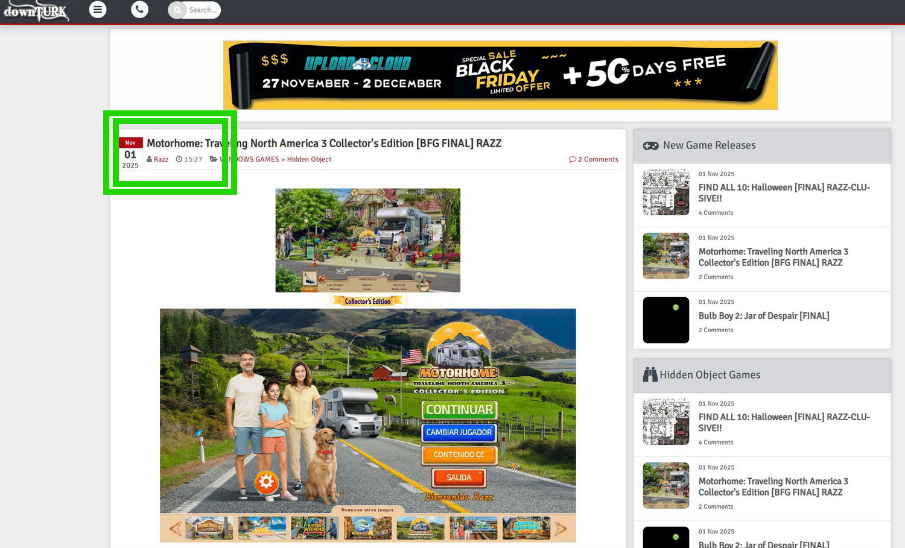The height and width of the screenshot is (548, 905).
Task: Click CONTENIDO CE in the game screenshot
Action: (459, 455)
